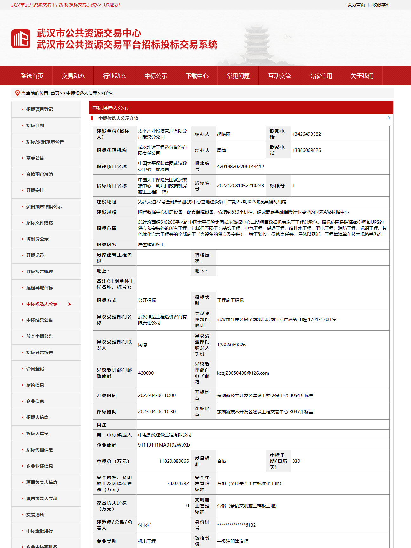The height and width of the screenshot is (548, 411).
Task: Select 合同登记 in the sidebar
Action: point(35,369)
